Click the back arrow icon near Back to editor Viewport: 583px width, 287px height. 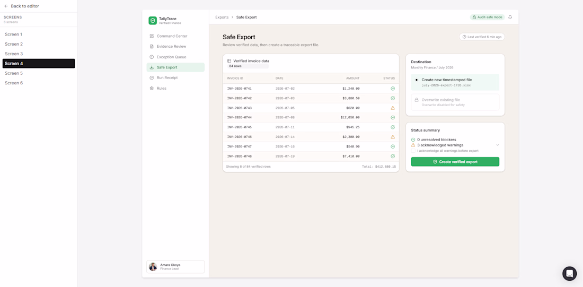[6, 6]
